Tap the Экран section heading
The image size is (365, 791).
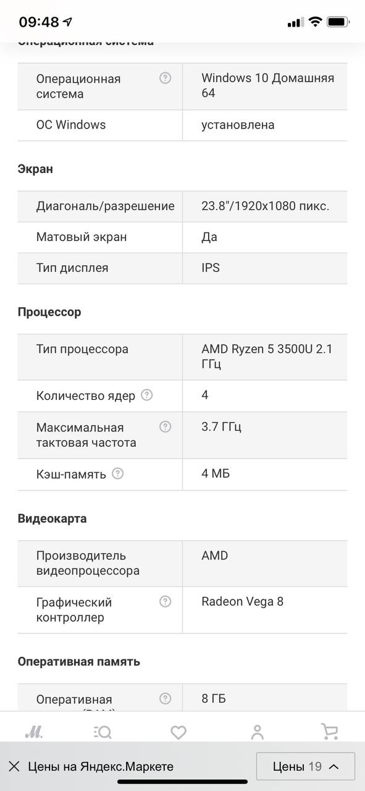35,169
